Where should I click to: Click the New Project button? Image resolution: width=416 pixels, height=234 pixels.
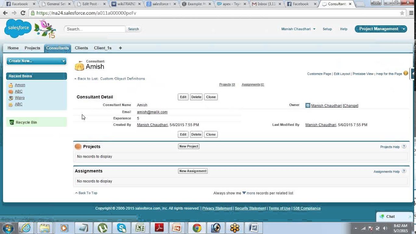click(x=189, y=146)
